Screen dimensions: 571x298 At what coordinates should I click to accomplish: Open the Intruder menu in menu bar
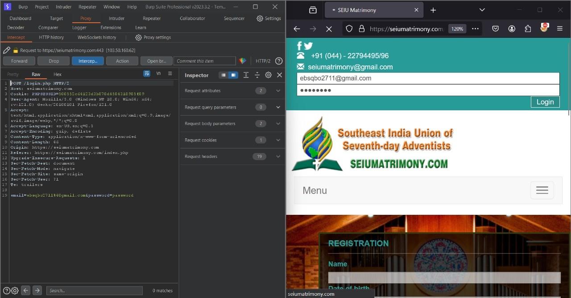click(x=63, y=7)
